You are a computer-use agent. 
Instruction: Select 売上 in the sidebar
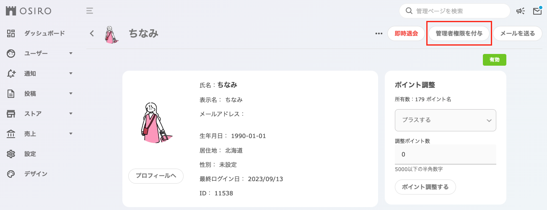point(30,134)
